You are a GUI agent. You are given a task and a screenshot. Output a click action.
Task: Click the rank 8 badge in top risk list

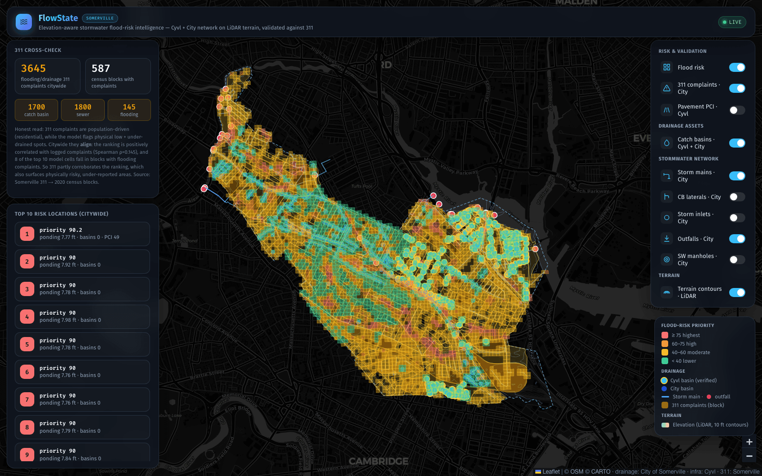point(27,427)
